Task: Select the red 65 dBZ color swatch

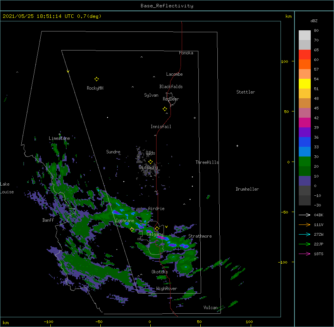Action: coord(305,55)
